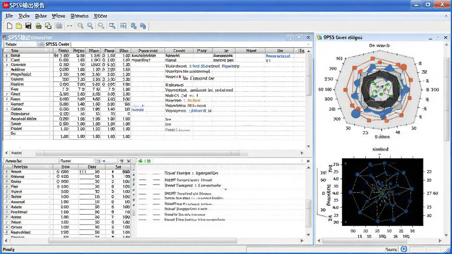This screenshot has width=452, height=254.
Task: Open the "Bdar" menu in the menu bar
Action: point(41,16)
